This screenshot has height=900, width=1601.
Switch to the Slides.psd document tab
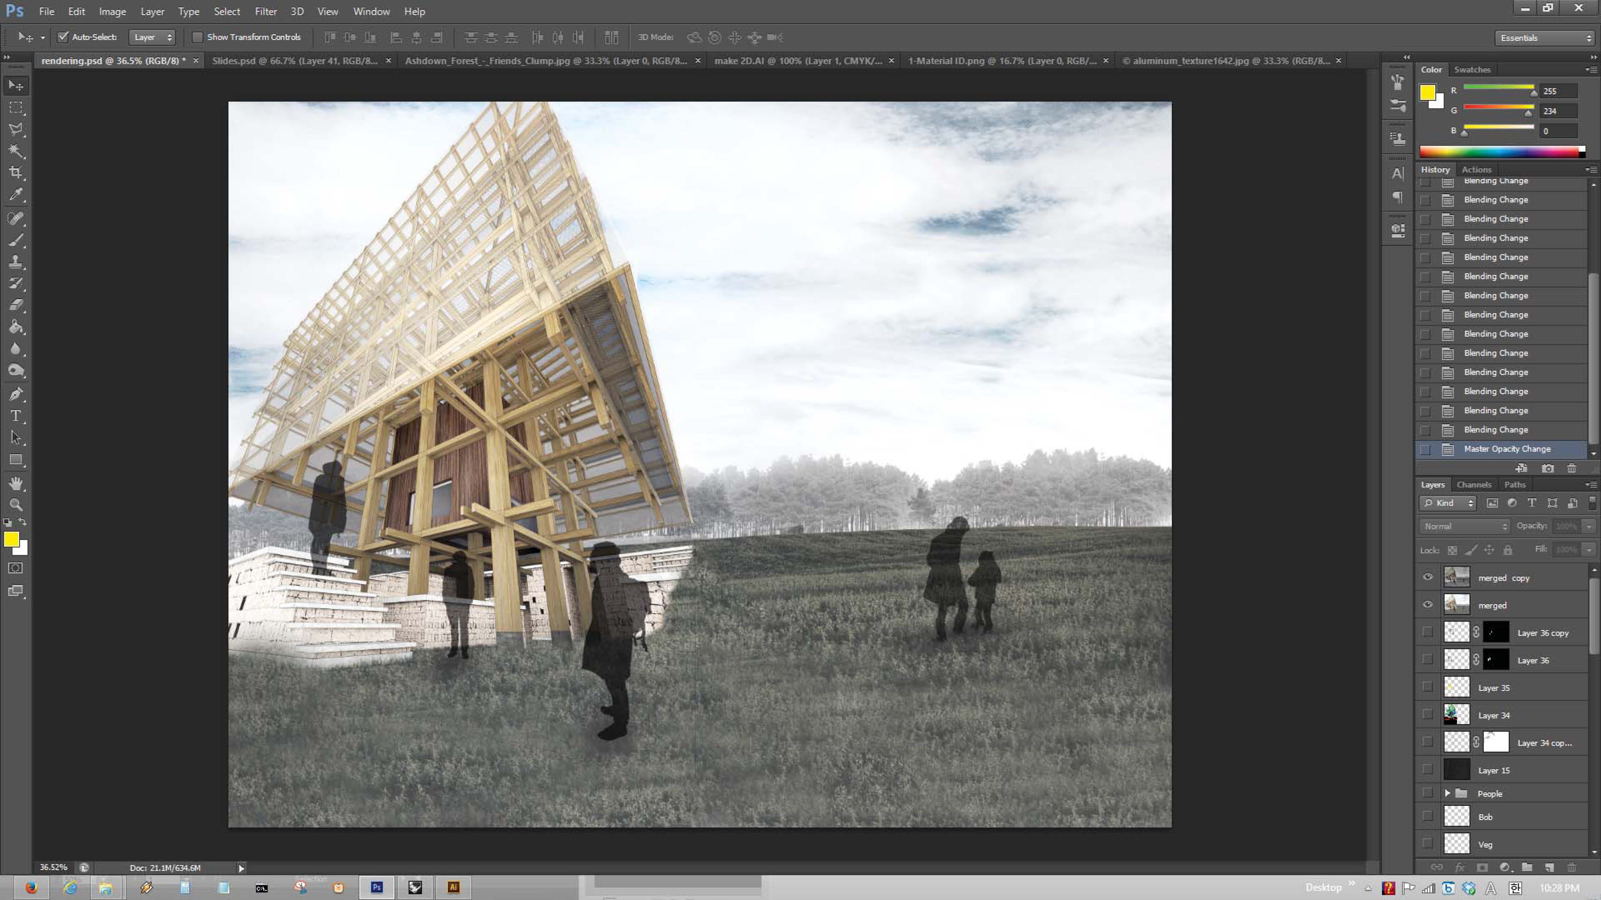click(x=294, y=61)
